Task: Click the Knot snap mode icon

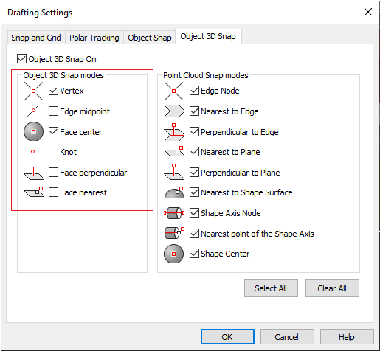Action: click(x=32, y=152)
